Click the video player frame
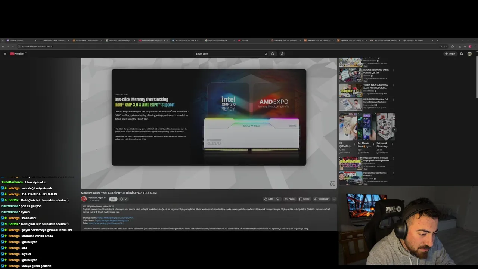This screenshot has width=478, height=269. point(209,123)
